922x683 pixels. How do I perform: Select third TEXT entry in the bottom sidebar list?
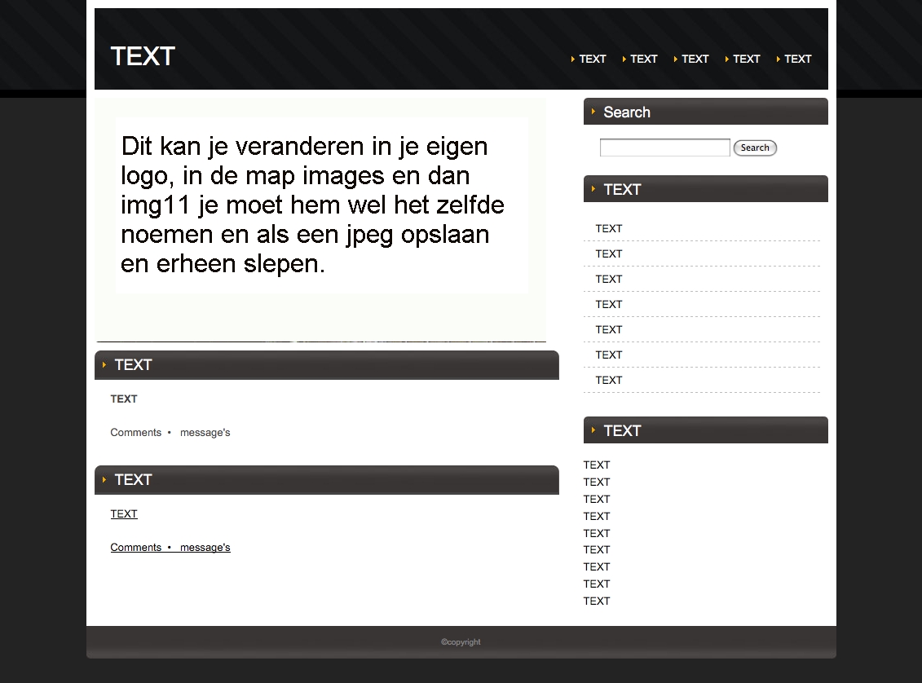[596, 499]
